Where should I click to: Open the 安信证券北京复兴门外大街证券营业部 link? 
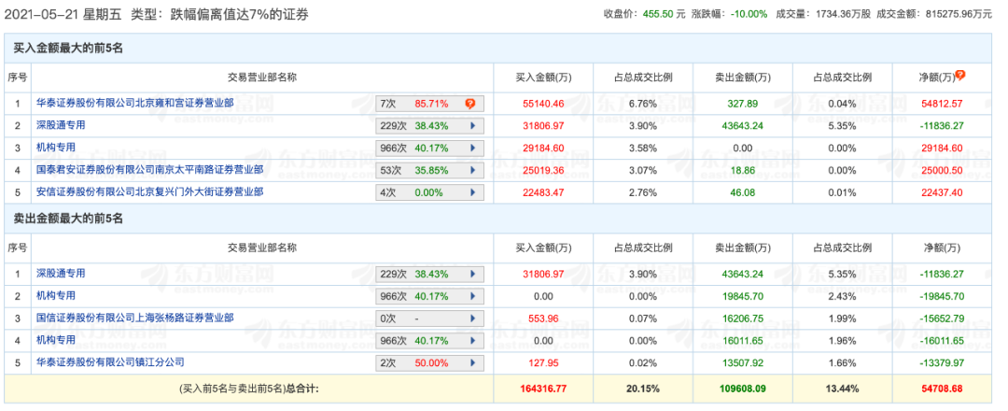click(149, 192)
